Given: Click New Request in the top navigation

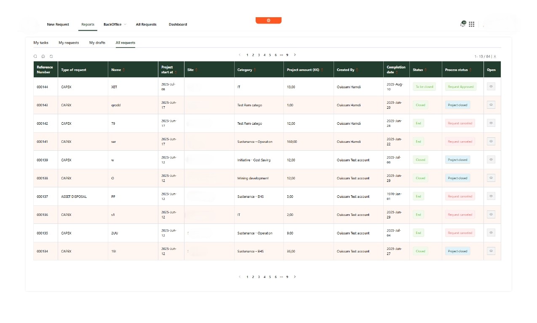Looking at the screenshot, I should click(x=58, y=24).
